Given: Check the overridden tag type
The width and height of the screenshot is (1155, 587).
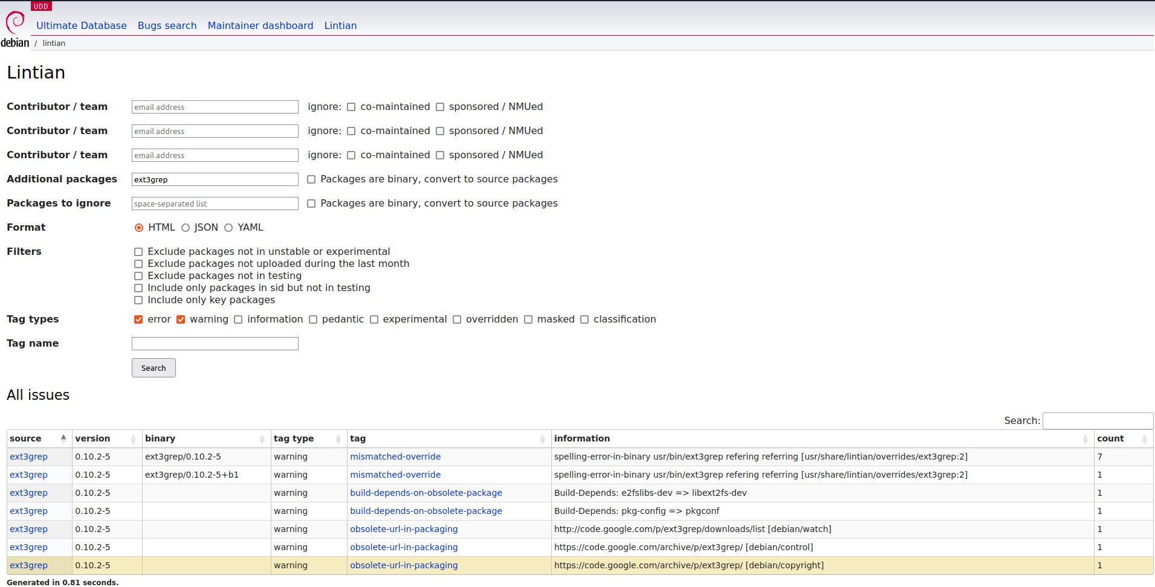Looking at the screenshot, I should tap(457, 319).
